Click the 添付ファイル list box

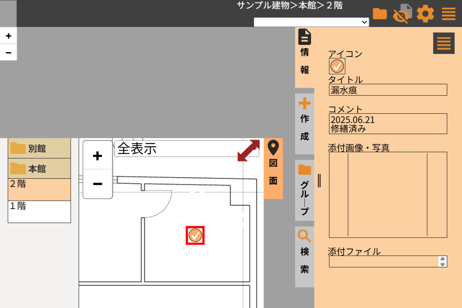pyautogui.click(x=388, y=261)
